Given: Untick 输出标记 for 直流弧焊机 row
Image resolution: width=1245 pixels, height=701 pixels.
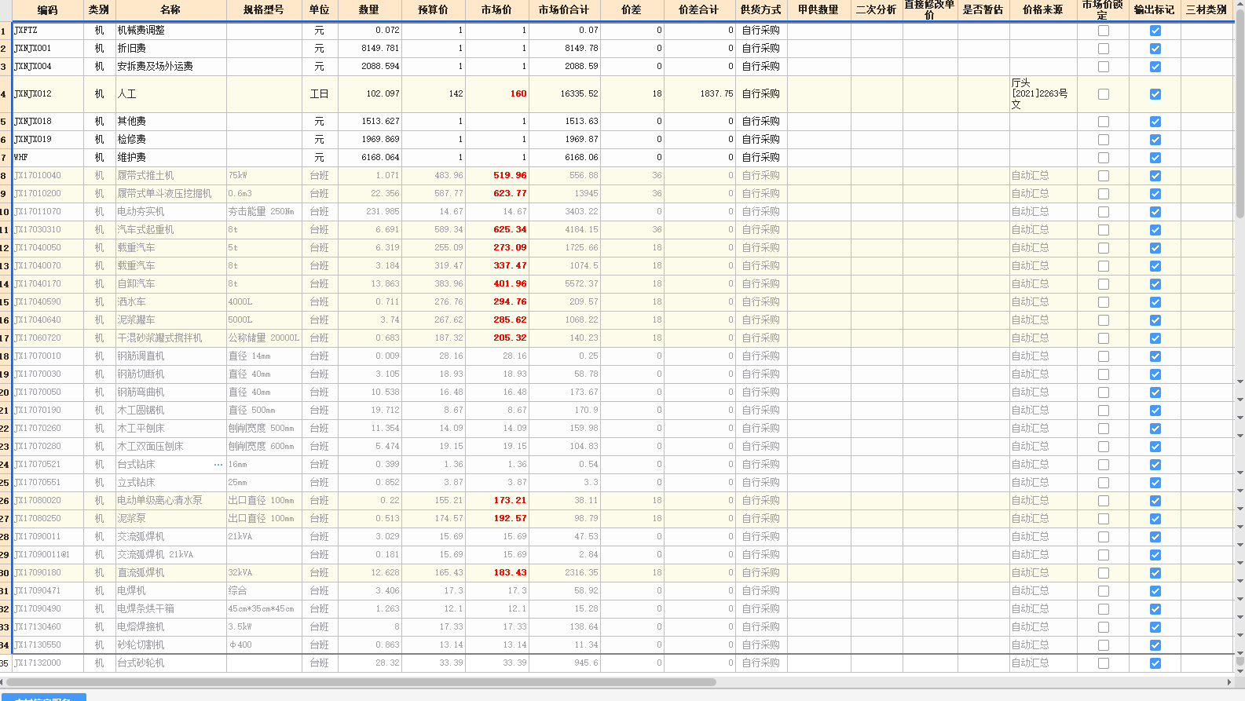Looking at the screenshot, I should pos(1155,573).
